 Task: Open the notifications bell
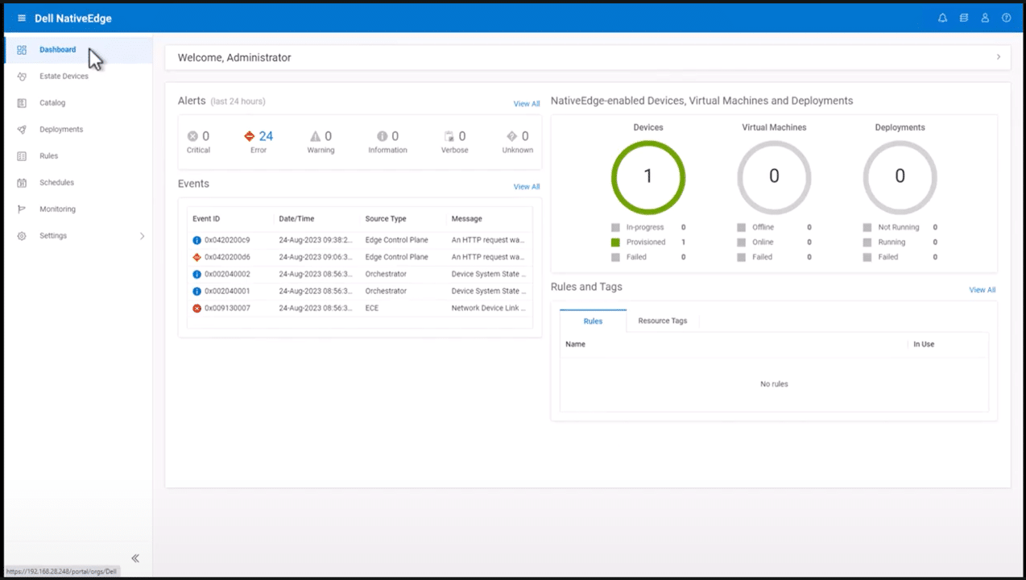942,18
